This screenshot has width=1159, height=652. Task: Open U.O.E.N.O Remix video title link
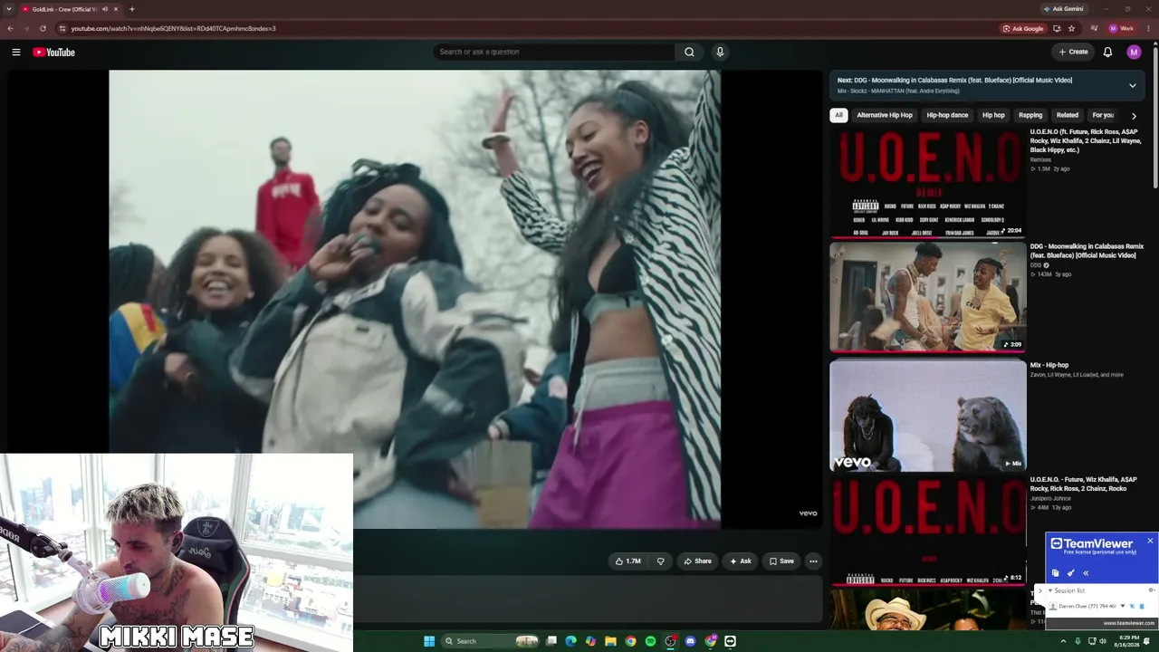coord(1086,140)
